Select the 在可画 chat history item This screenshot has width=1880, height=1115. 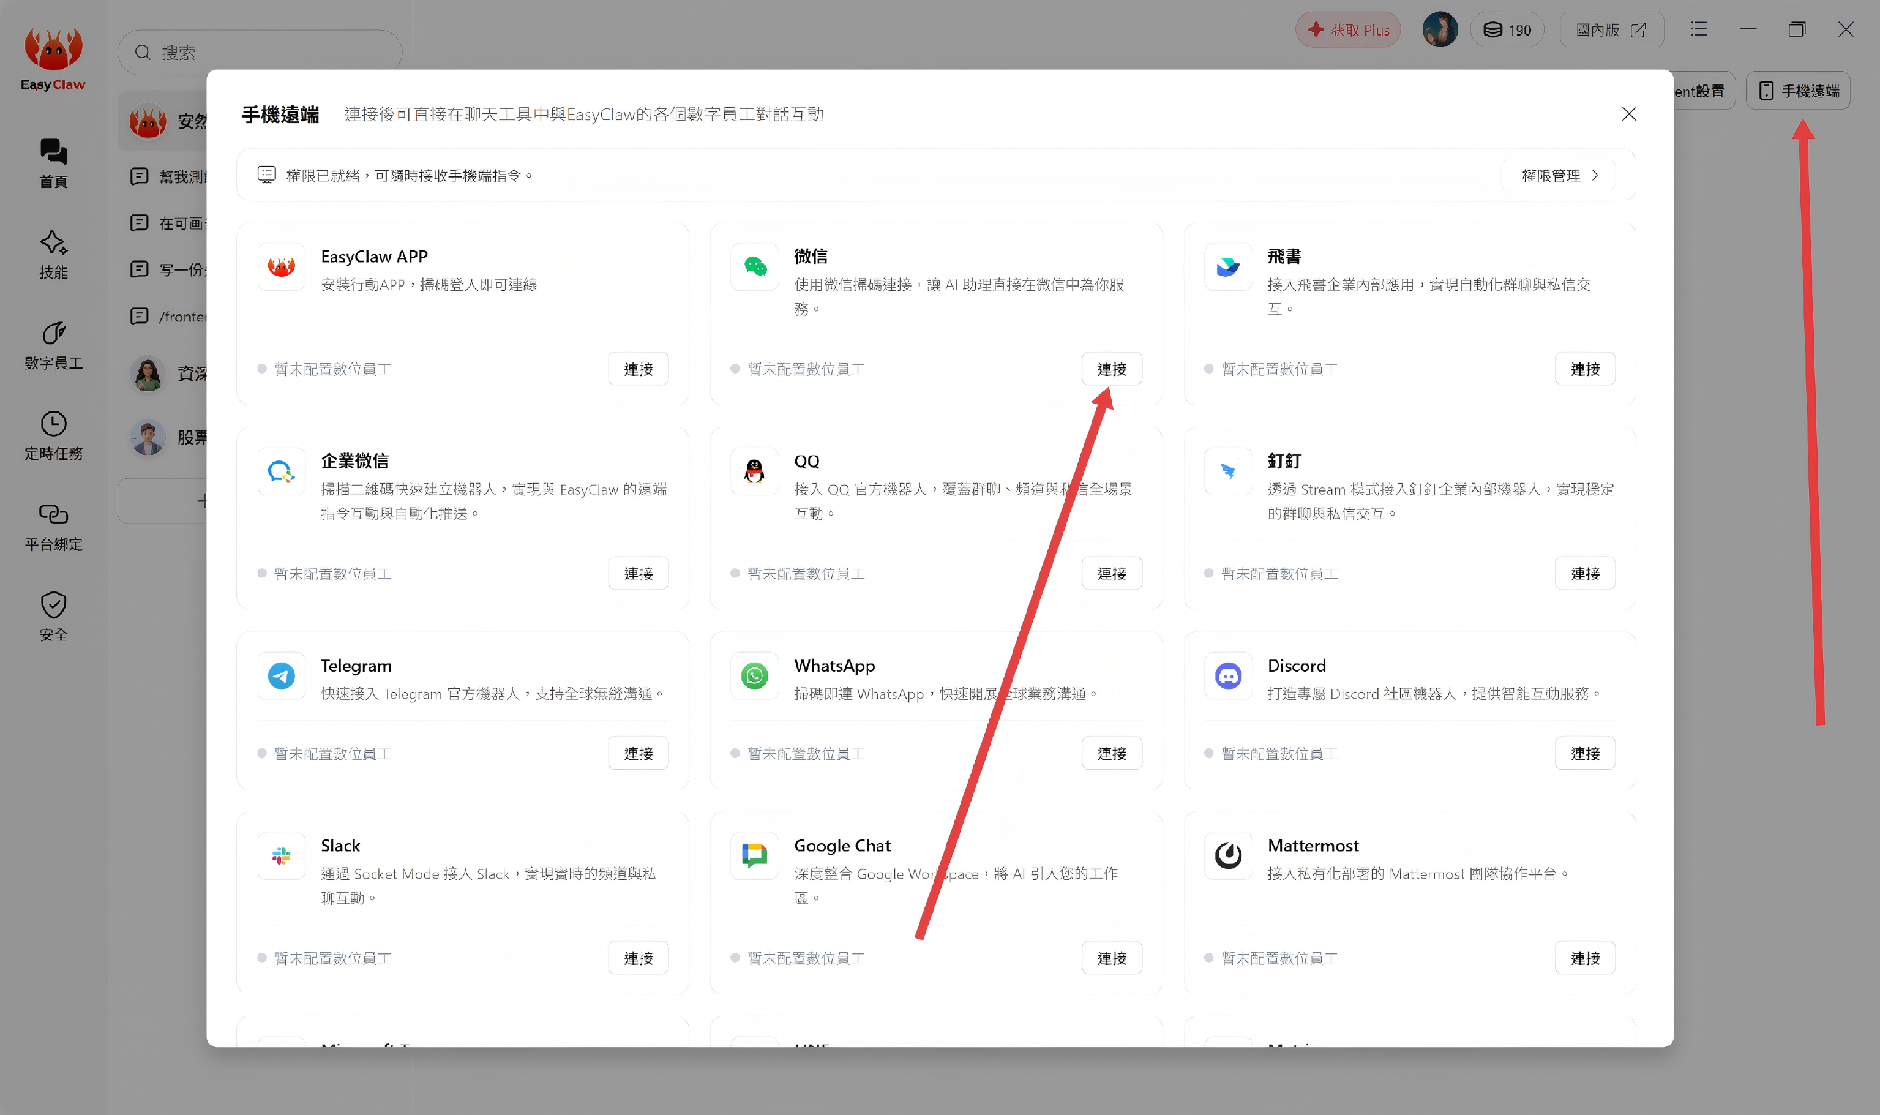pos(170,223)
